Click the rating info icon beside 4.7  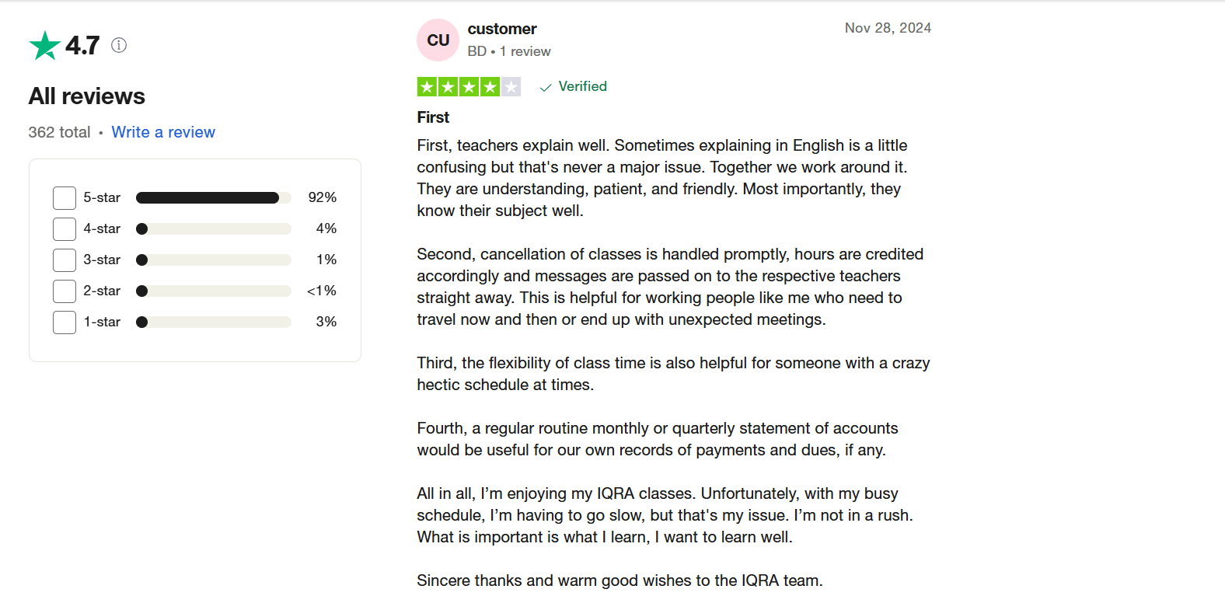[119, 45]
